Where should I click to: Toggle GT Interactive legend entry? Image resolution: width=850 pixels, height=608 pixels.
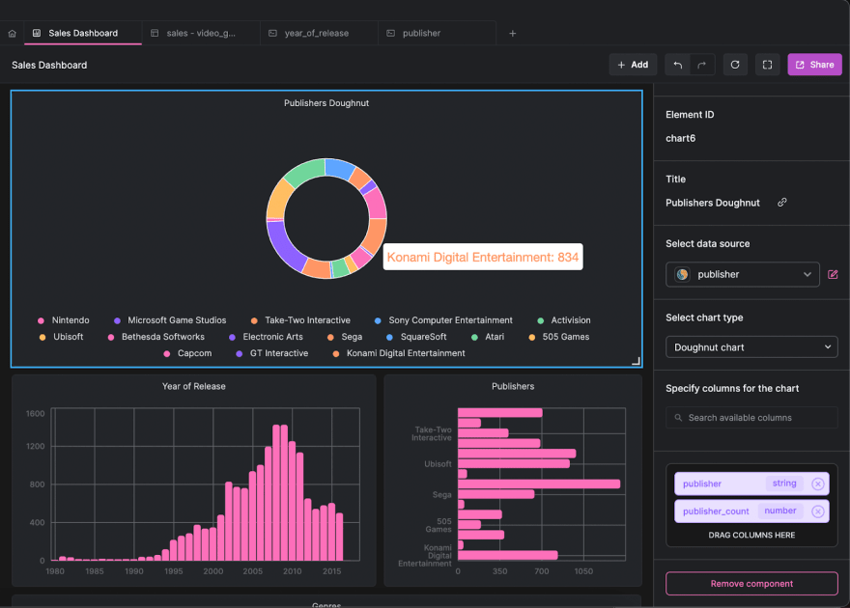272,353
